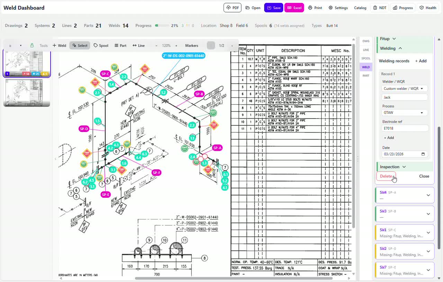This screenshot has width=443, height=282.
Task: Expand the SW3 SP-B weld card
Action: 404,214
